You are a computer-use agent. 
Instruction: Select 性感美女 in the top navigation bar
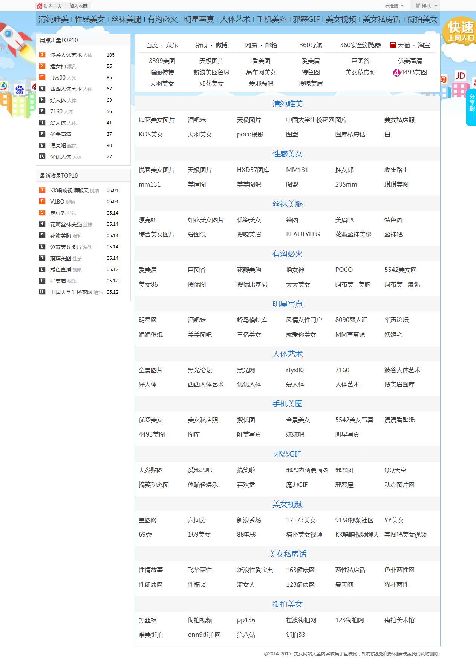pos(90,19)
